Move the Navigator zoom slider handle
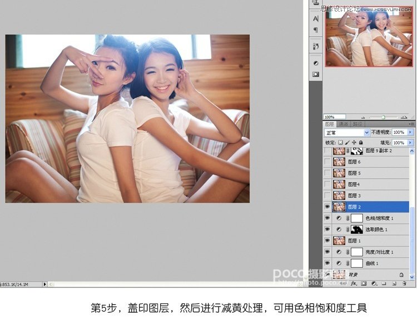 coord(383,117)
